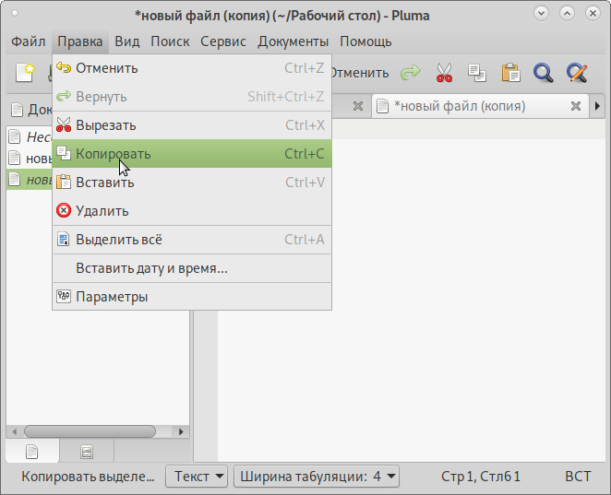Open the Текст syntax highlighting dropdown
The width and height of the screenshot is (611, 495).
[x=196, y=477]
